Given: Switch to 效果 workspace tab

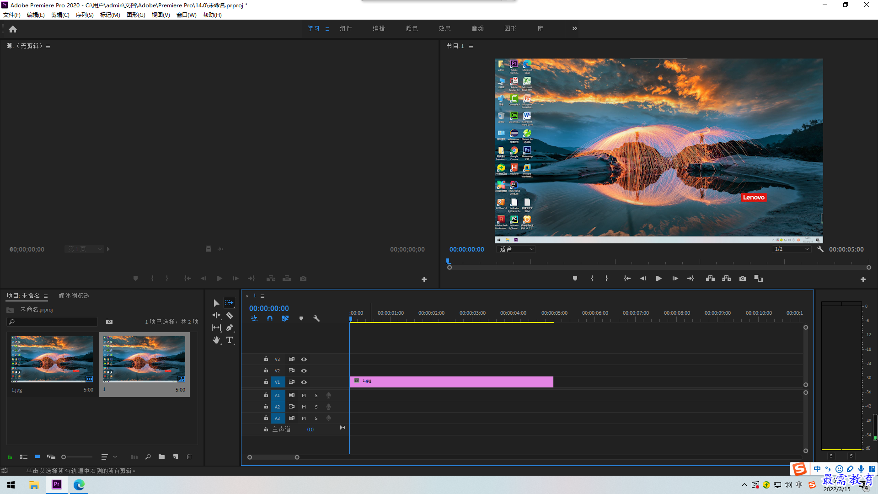Looking at the screenshot, I should coord(444,28).
